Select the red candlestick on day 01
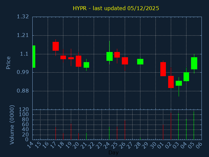Image resolution: width=209 pixels, height=157 pixels. [163, 69]
